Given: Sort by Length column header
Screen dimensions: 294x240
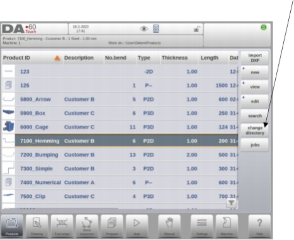Looking at the screenshot, I should coord(214,58).
